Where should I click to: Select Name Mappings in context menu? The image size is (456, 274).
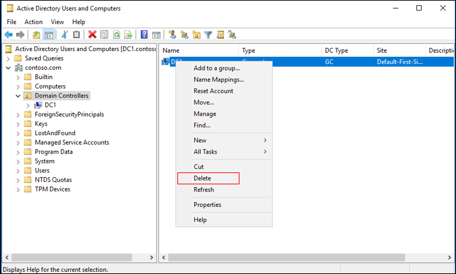(224, 80)
